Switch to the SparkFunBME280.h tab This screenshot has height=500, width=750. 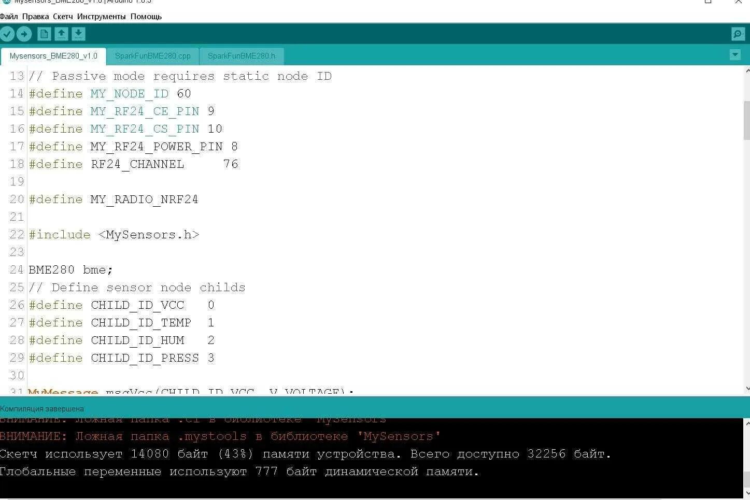[x=242, y=56]
